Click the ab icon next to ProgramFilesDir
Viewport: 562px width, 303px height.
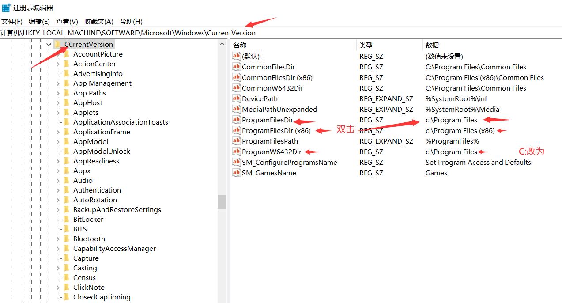(237, 120)
